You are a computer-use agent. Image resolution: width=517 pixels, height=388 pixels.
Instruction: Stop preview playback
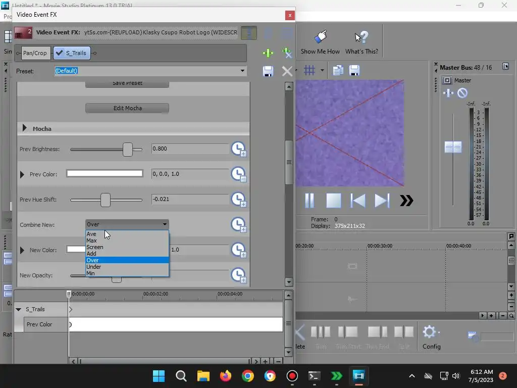point(333,201)
